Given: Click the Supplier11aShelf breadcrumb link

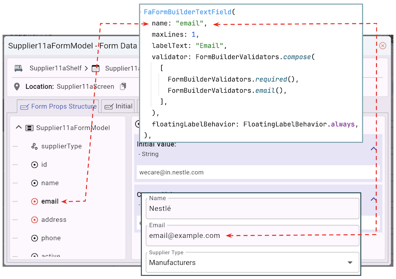Looking at the screenshot, I should coord(55,68).
